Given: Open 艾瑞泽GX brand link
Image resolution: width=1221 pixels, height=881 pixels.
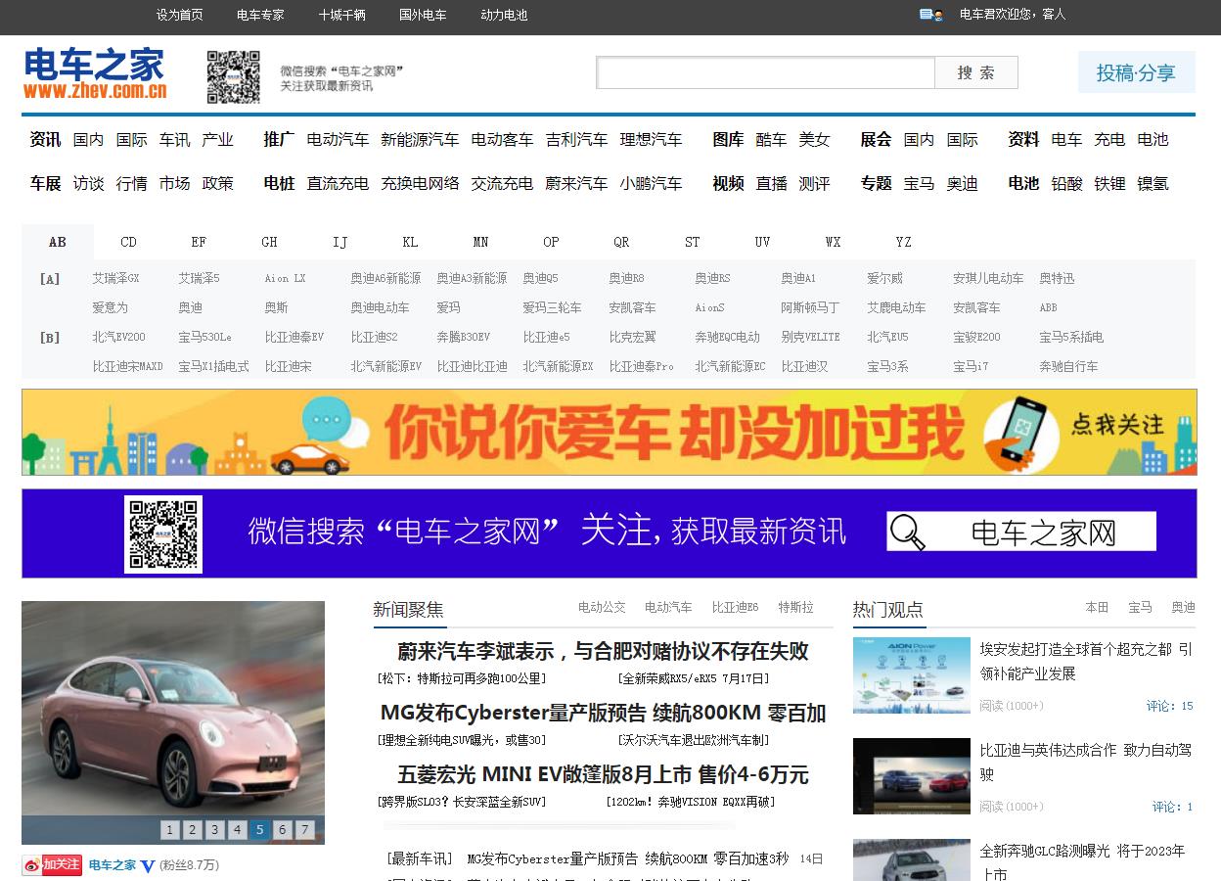Looking at the screenshot, I should (x=115, y=279).
